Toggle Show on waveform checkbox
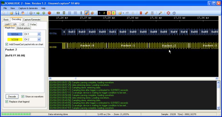Viewport: 222px width, 117px height. [23, 97]
